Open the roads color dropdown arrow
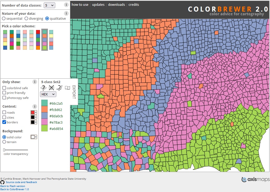 [36, 112]
